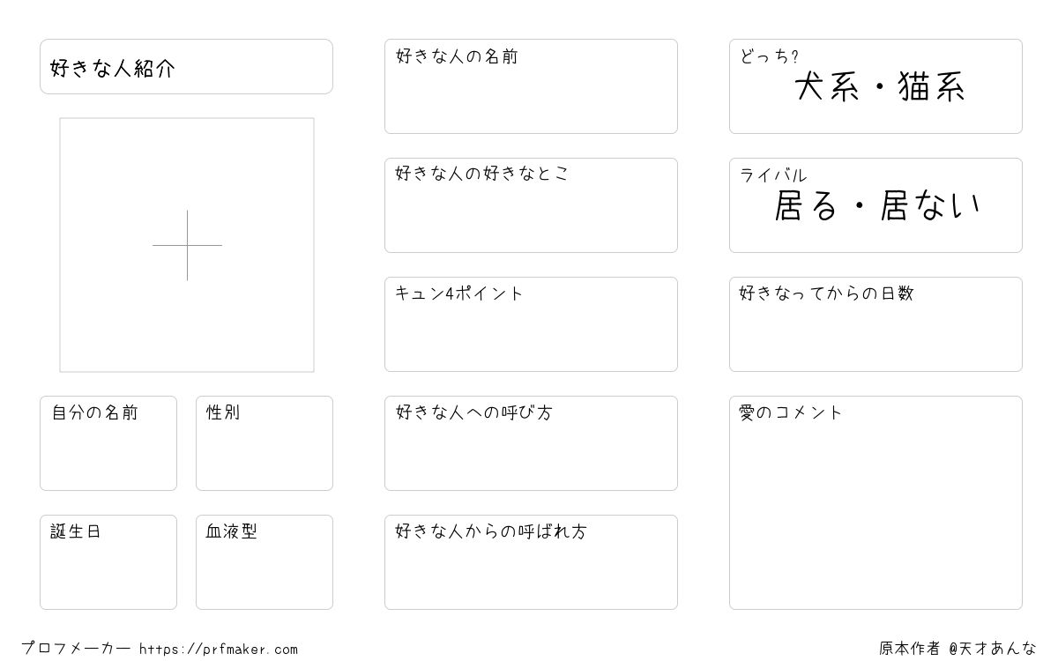1058x661 pixels.
Task: Select the 好きな人紹介 title box
Action: coord(186,66)
